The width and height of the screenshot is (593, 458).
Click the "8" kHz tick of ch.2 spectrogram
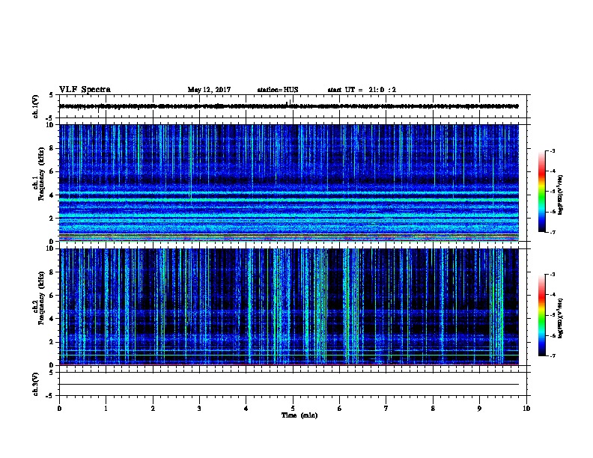pyautogui.click(x=53, y=272)
